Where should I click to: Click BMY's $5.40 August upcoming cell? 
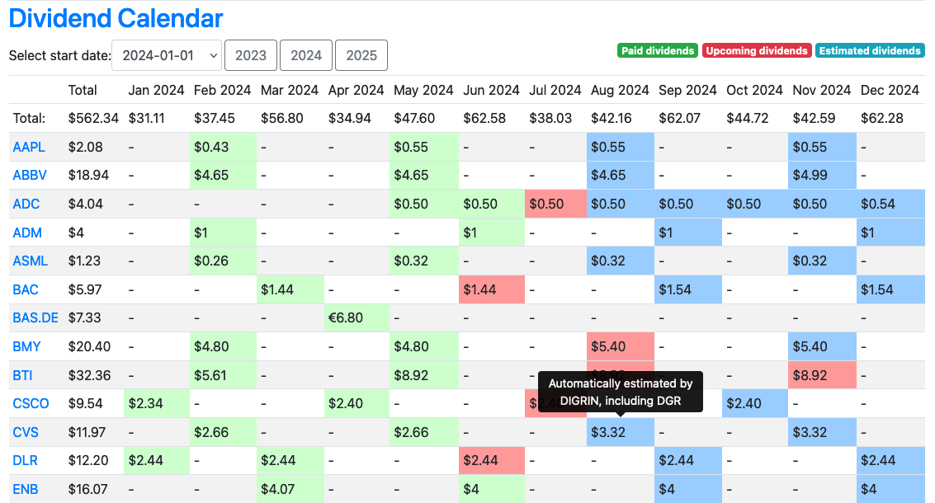(621, 346)
